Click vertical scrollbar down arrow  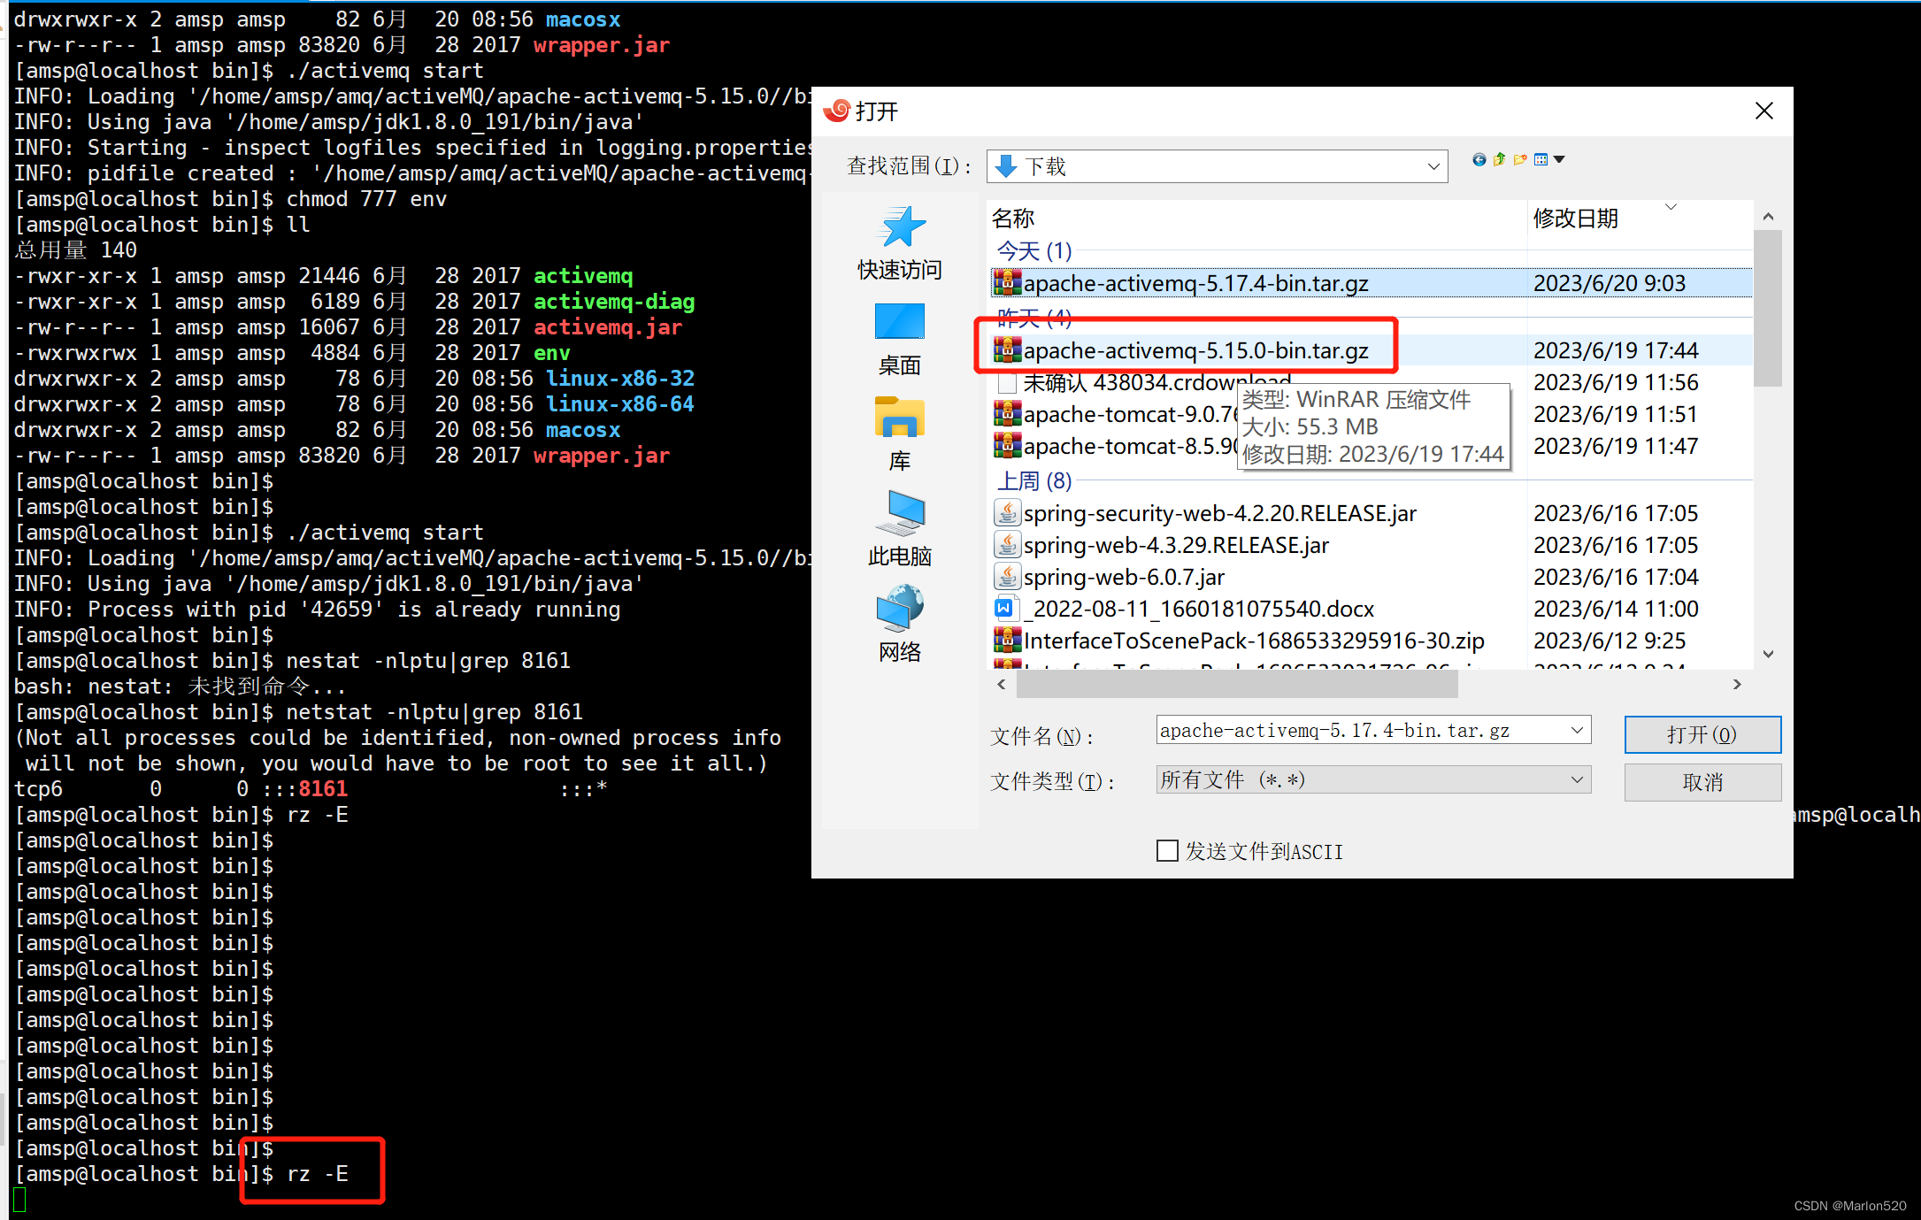pyautogui.click(x=1768, y=655)
